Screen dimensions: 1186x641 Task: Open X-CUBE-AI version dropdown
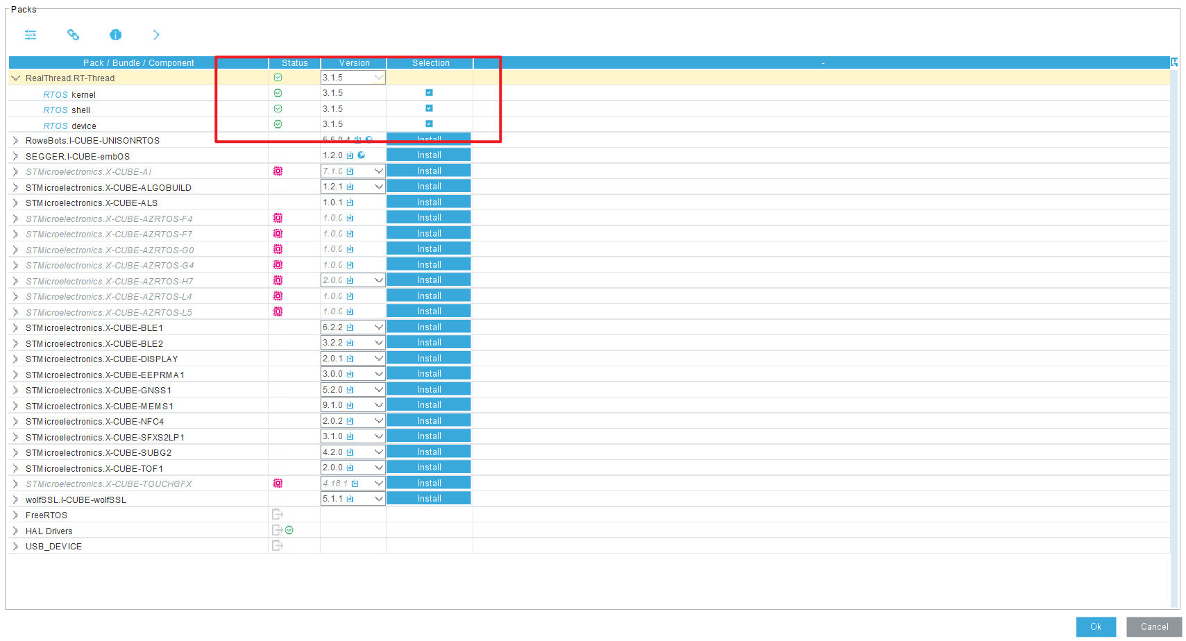pos(379,171)
